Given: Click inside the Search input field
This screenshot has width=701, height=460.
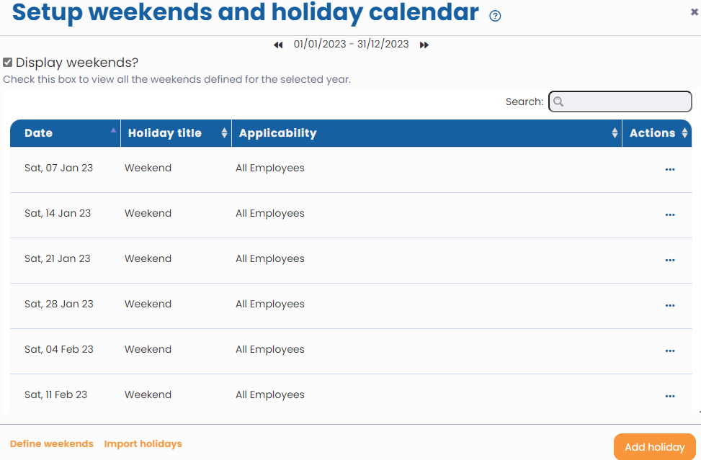Looking at the screenshot, I should click(x=627, y=102).
